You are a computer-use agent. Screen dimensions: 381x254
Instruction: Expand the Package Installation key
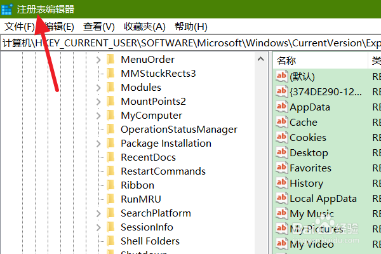point(98,144)
